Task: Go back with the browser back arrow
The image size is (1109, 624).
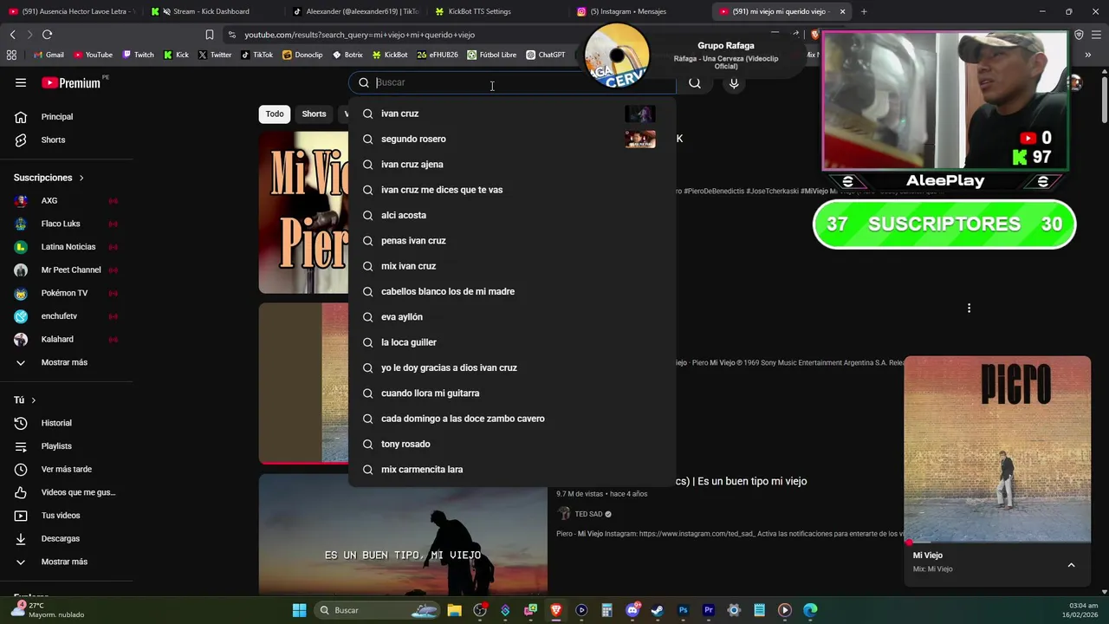Action: pos(12,35)
